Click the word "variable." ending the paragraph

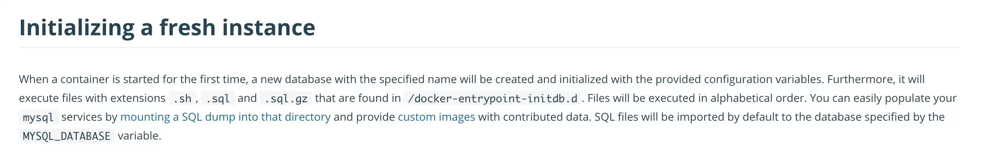click(139, 136)
